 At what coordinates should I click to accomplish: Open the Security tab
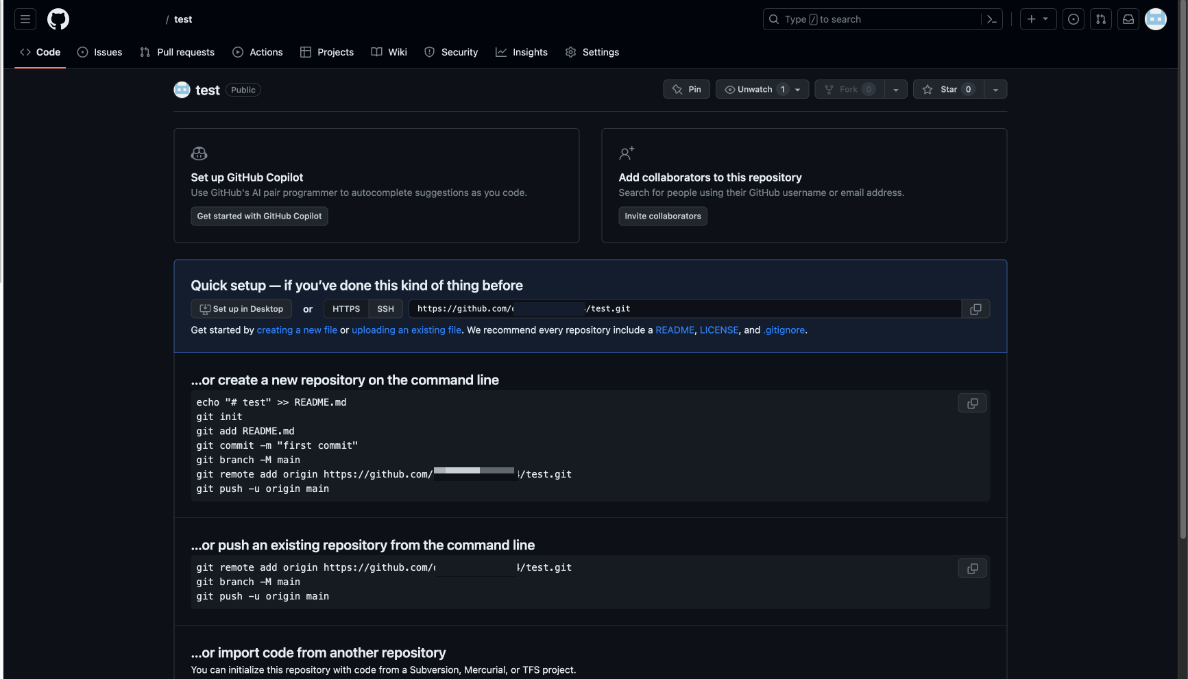[451, 52]
